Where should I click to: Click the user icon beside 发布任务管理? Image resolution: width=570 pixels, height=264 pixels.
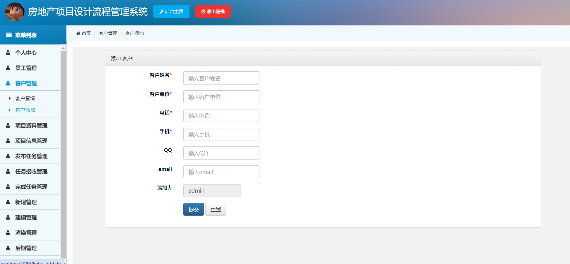[x=8, y=156]
